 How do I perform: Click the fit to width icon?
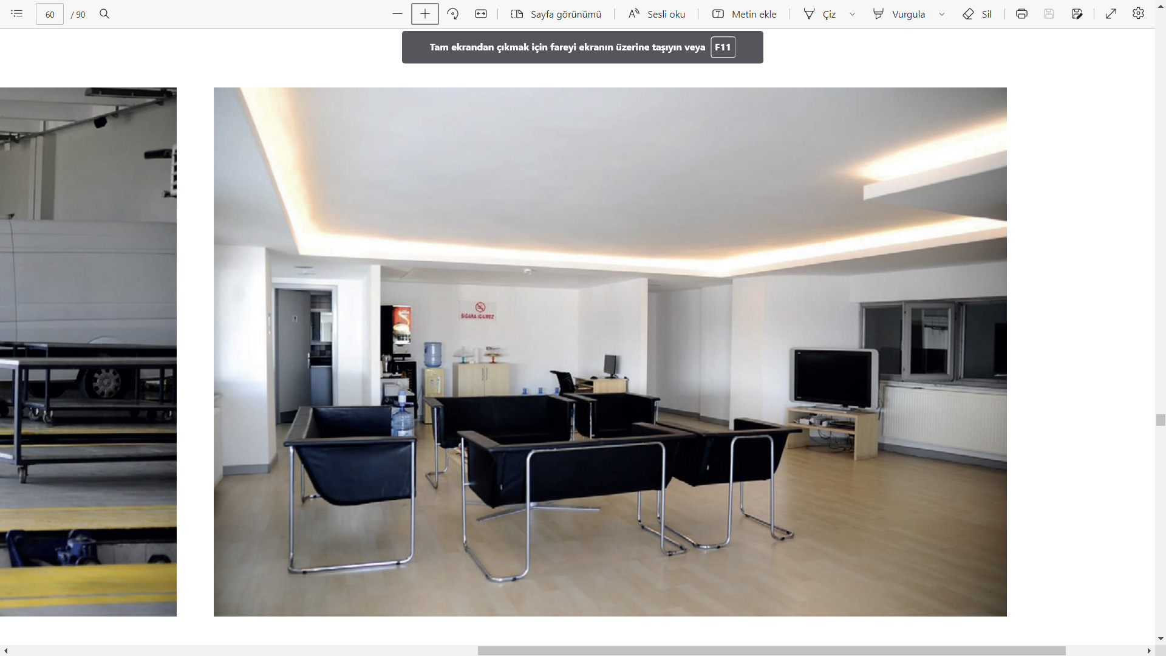481,13
